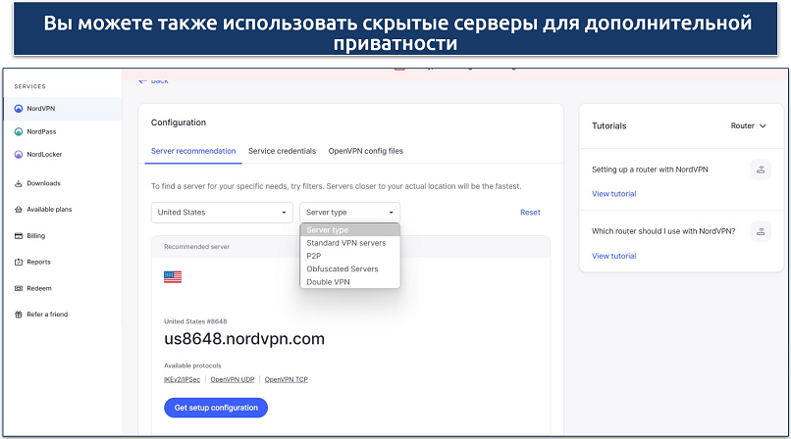Image resolution: width=791 pixels, height=439 pixels.
Task: Open NordVPN service in sidebar
Action: (63, 108)
